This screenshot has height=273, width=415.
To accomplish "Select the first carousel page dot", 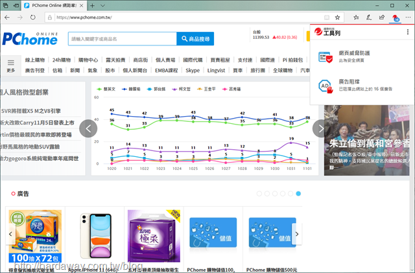I will pos(259,193).
